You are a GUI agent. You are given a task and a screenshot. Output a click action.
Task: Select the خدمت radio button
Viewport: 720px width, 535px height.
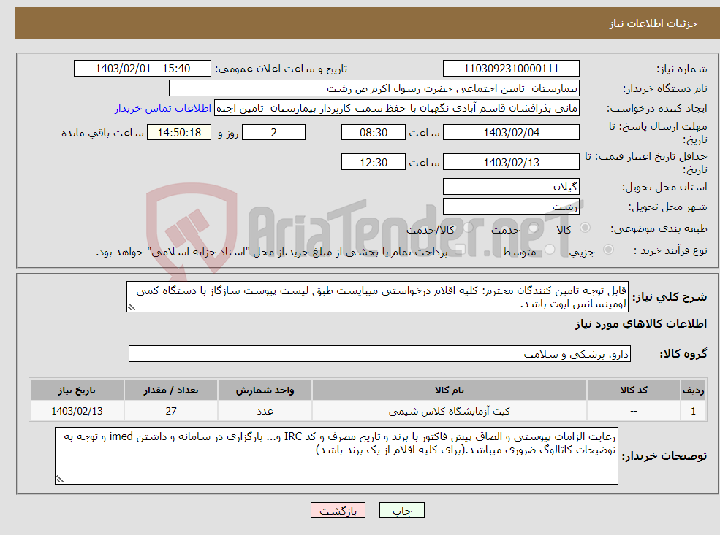(x=534, y=228)
